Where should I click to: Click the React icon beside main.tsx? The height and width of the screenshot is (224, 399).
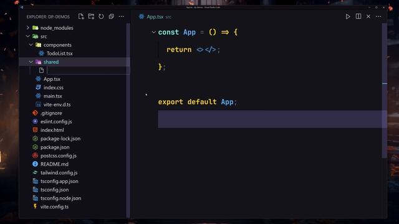(38, 96)
